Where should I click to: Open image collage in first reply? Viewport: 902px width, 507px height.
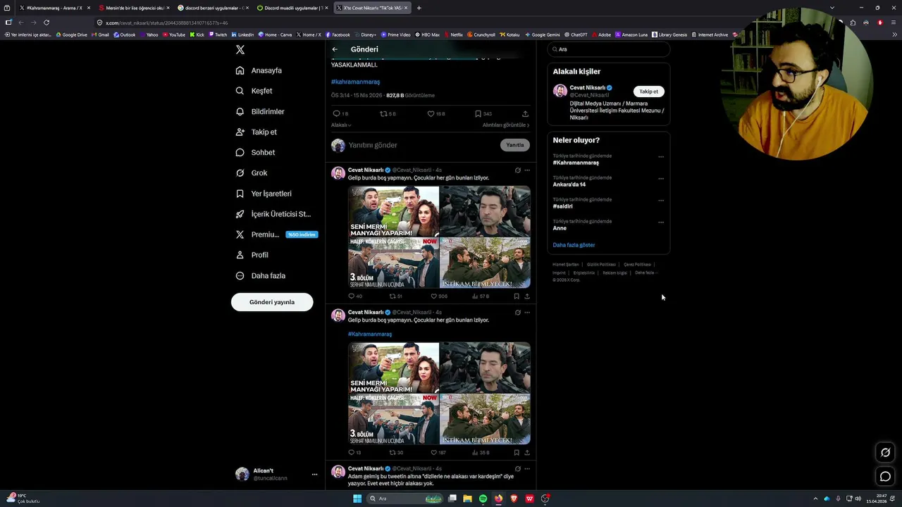point(439,237)
